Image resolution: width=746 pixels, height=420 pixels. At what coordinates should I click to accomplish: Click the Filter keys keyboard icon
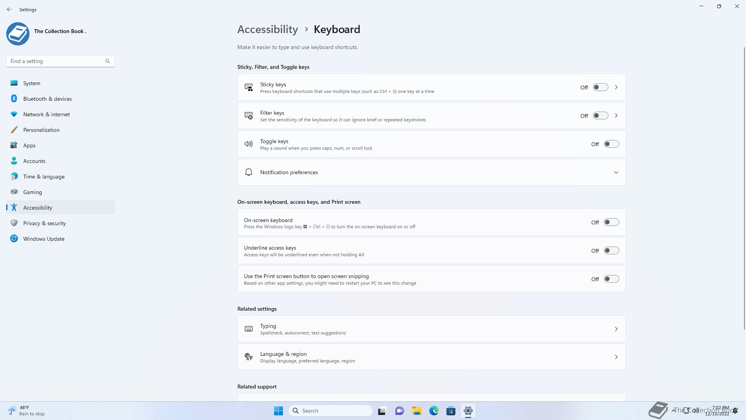pos(249,115)
